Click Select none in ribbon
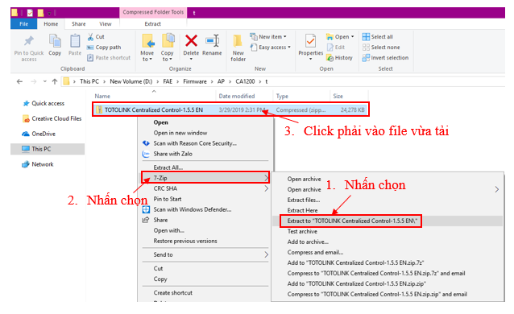 coord(381,48)
